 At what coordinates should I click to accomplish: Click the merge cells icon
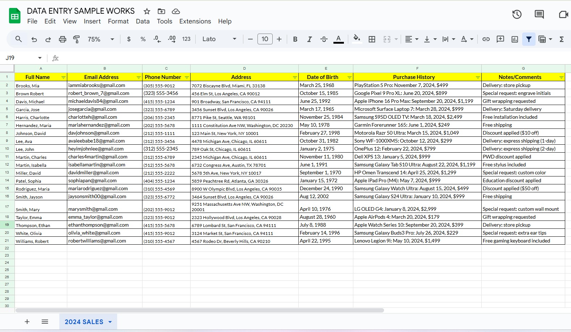pyautogui.click(x=387, y=39)
